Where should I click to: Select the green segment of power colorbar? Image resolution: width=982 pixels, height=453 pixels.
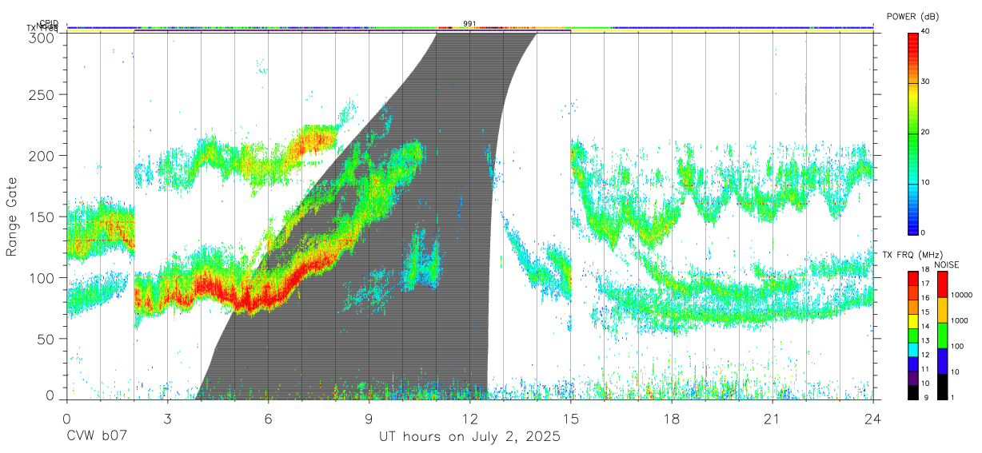coord(912,158)
